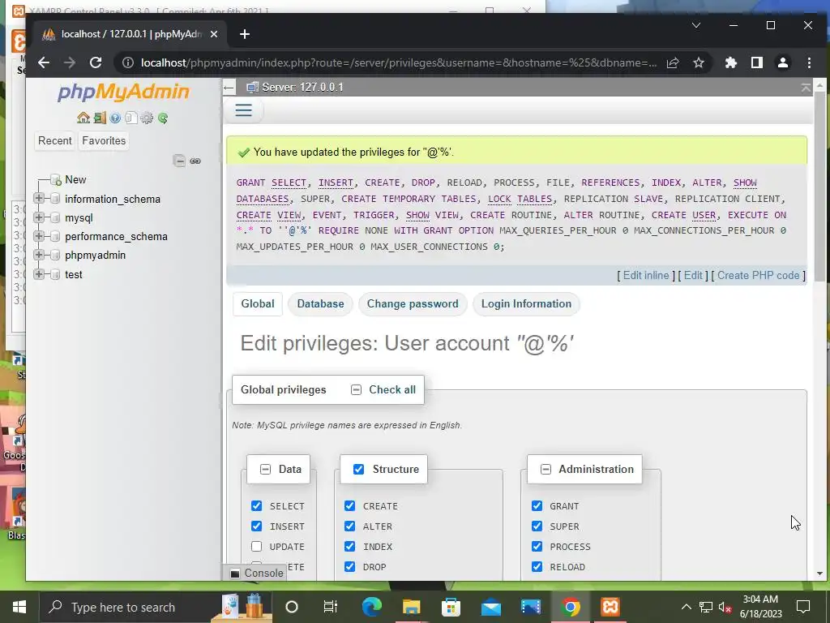
Task: Hide navigation panel arrow in top bar
Action: [229, 88]
